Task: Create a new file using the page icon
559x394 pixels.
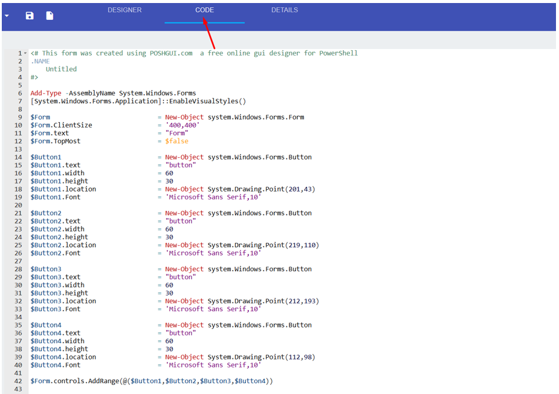Action: click(49, 16)
